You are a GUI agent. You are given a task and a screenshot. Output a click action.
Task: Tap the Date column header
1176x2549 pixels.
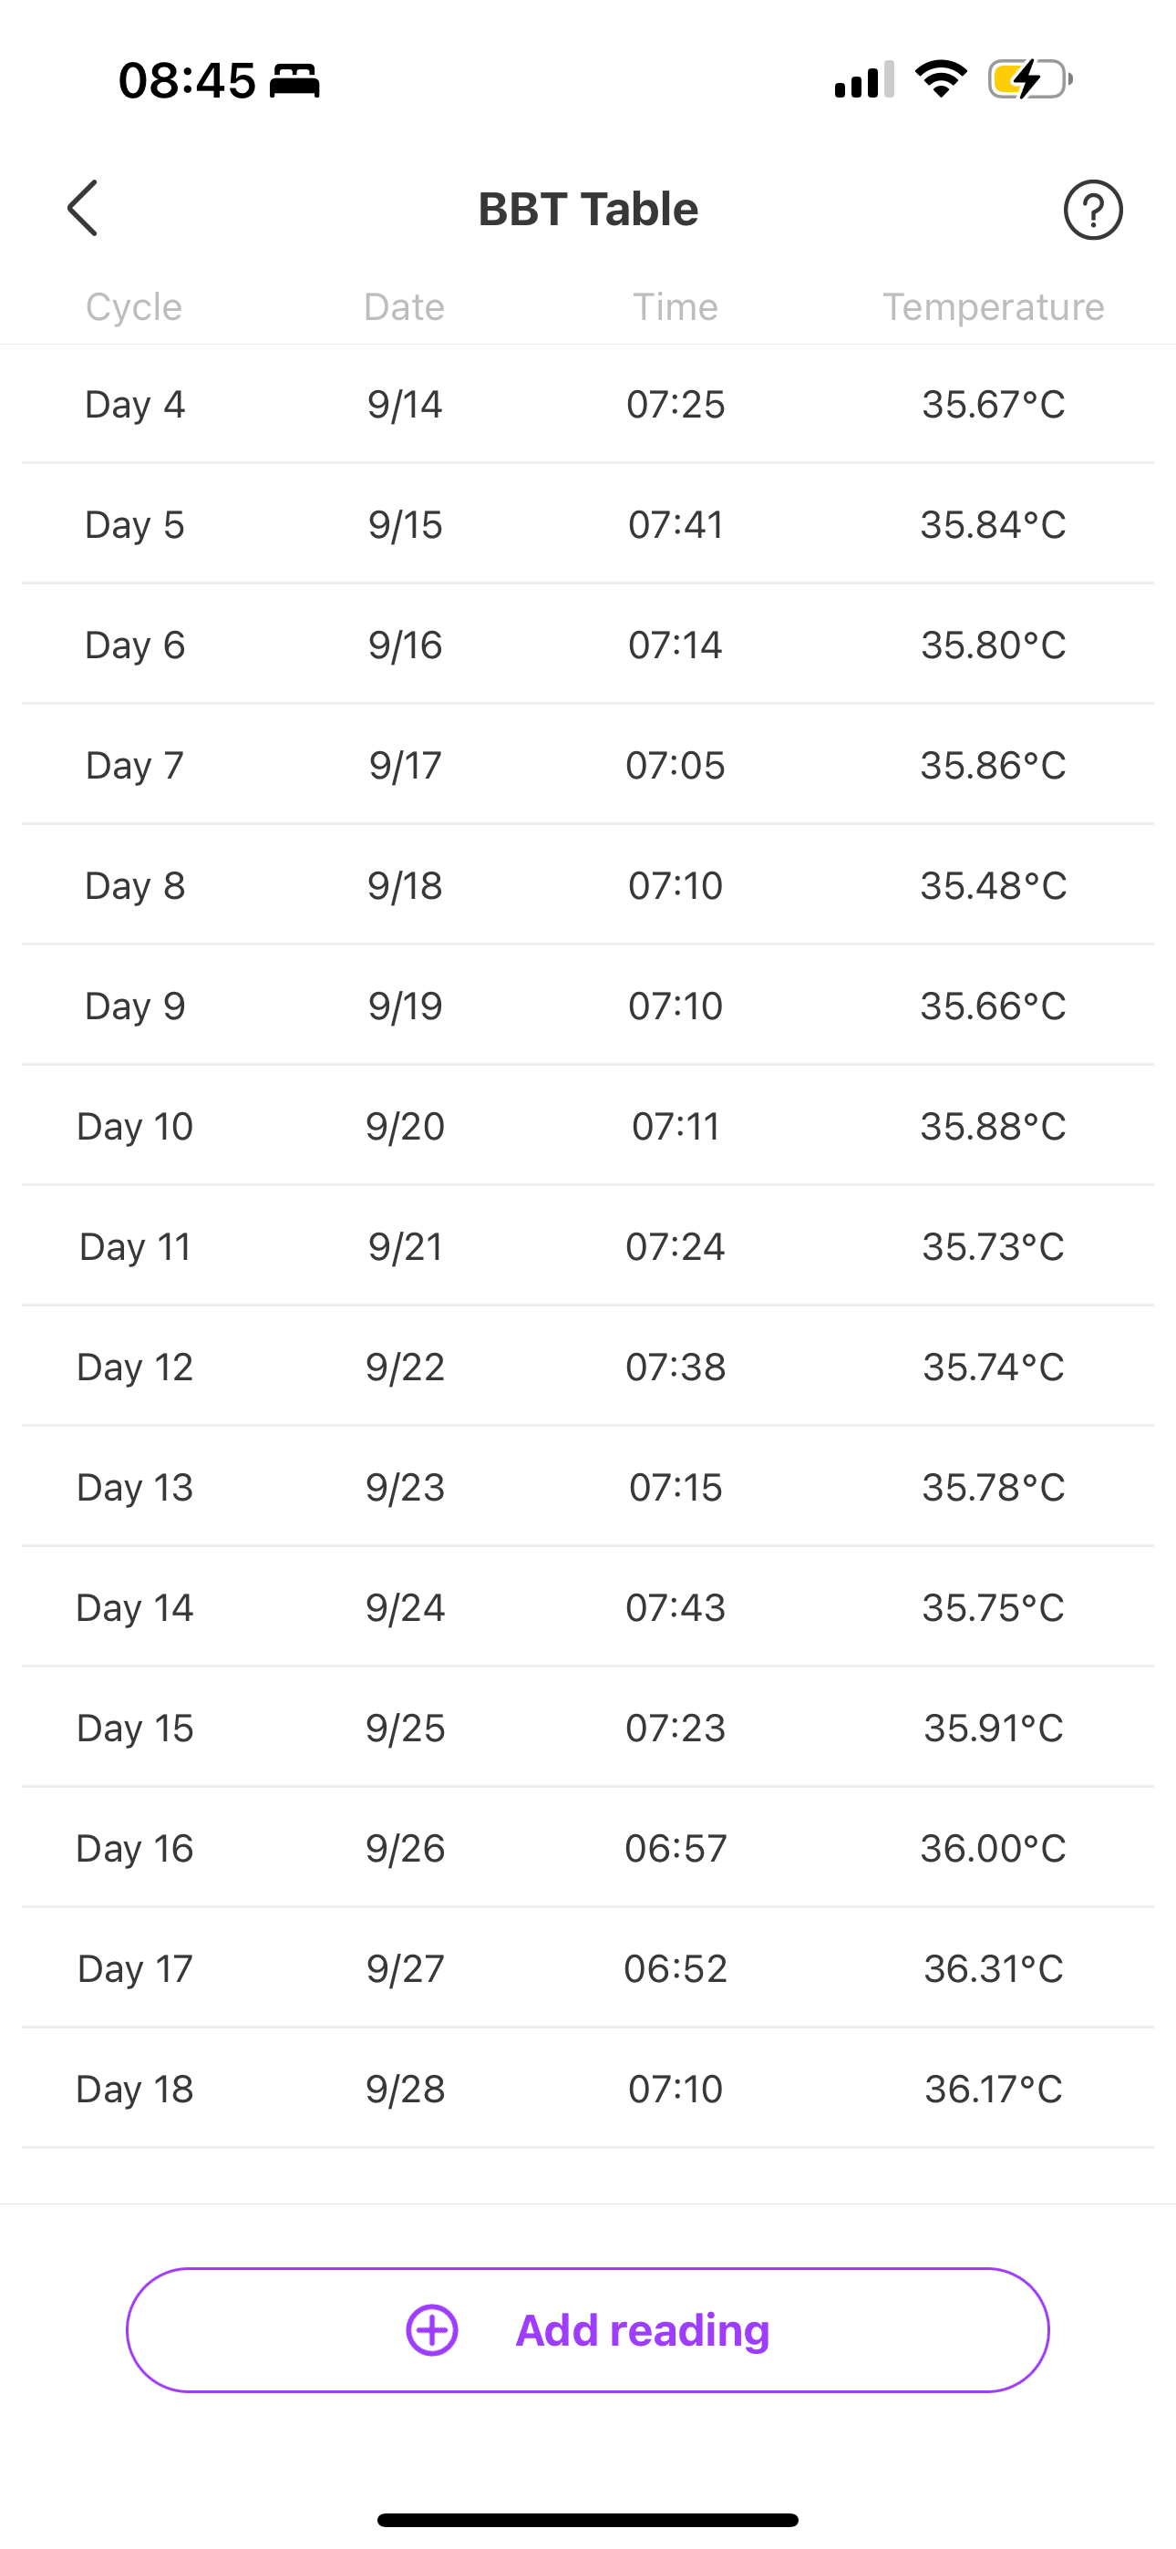click(x=404, y=306)
